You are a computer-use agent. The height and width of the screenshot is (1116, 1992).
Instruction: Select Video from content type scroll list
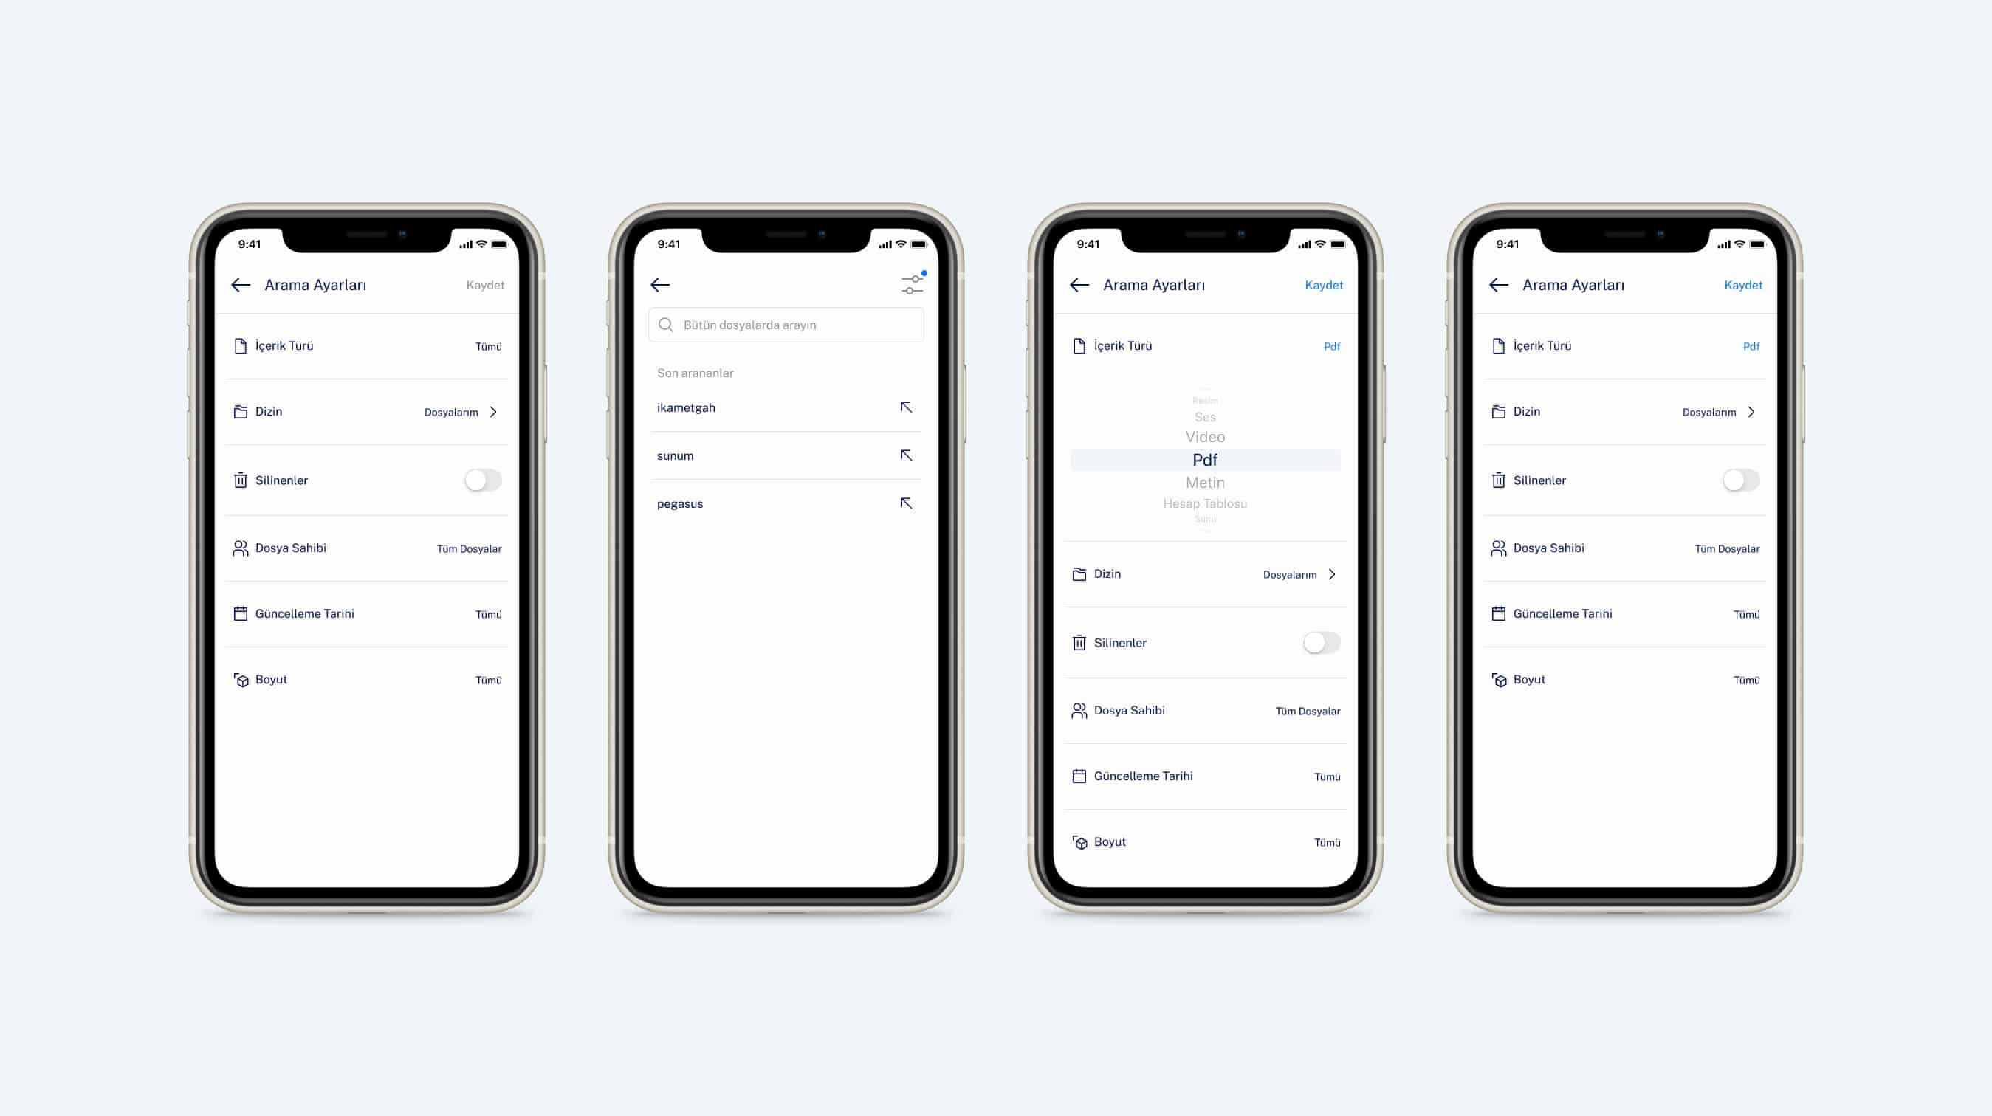(1204, 436)
